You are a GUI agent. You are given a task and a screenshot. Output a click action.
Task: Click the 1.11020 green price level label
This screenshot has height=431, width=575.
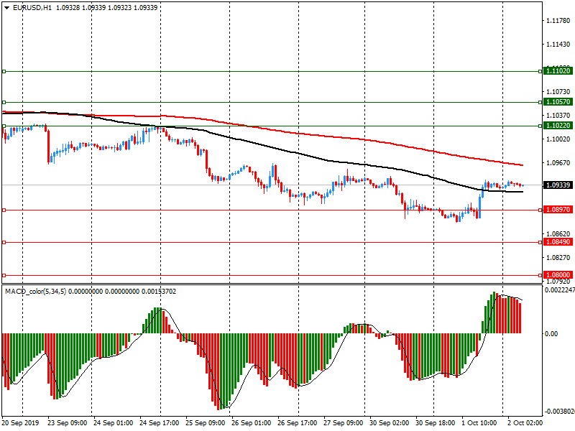click(x=558, y=70)
